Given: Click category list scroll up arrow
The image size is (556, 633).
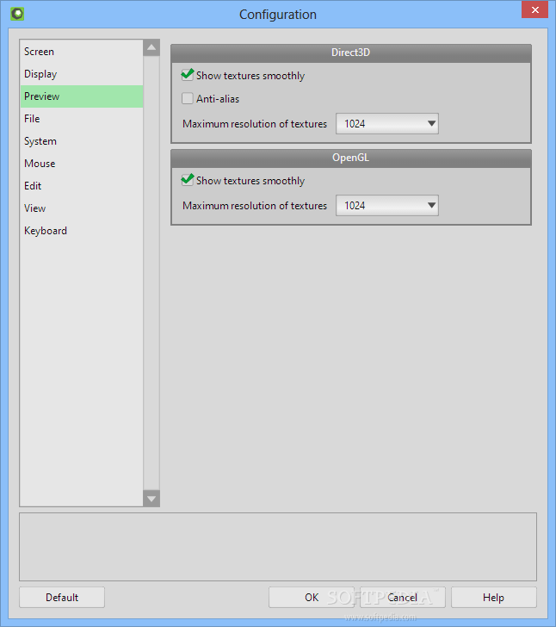Looking at the screenshot, I should click(x=151, y=47).
